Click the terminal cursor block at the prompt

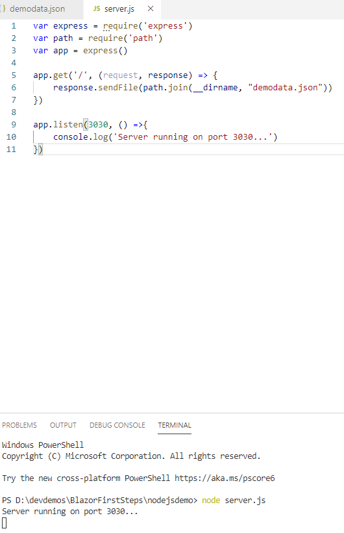tap(4, 523)
